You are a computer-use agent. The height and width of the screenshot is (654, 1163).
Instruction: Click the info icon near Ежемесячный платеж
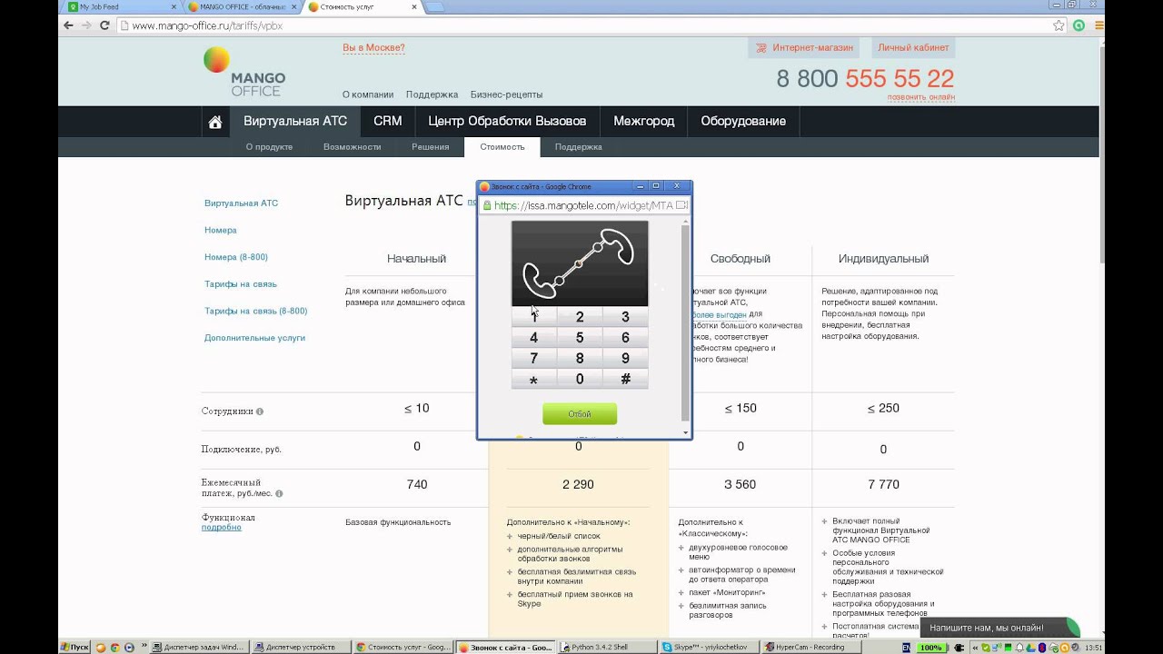pyautogui.click(x=279, y=494)
